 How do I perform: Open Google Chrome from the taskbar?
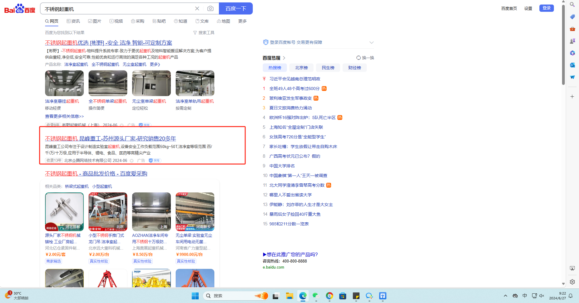pos(330,296)
